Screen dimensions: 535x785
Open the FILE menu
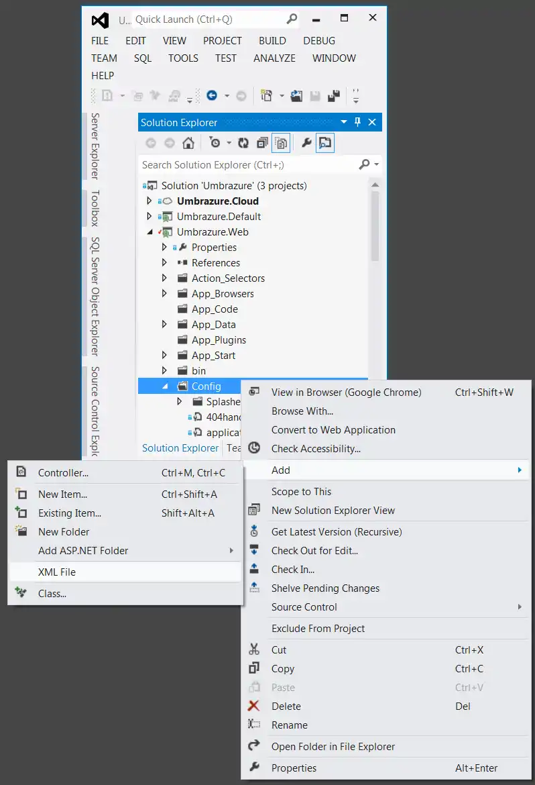[100, 41]
